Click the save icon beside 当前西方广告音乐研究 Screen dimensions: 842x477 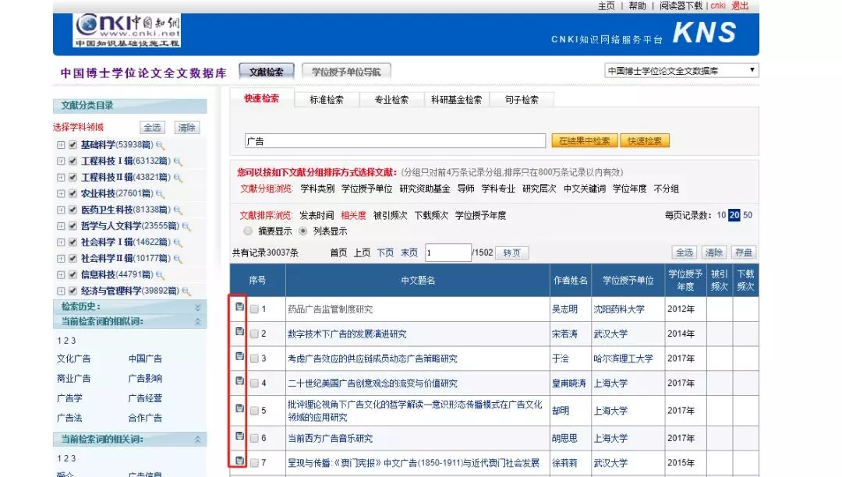click(241, 436)
